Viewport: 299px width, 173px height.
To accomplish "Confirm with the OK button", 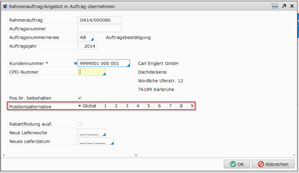I will tap(237, 164).
